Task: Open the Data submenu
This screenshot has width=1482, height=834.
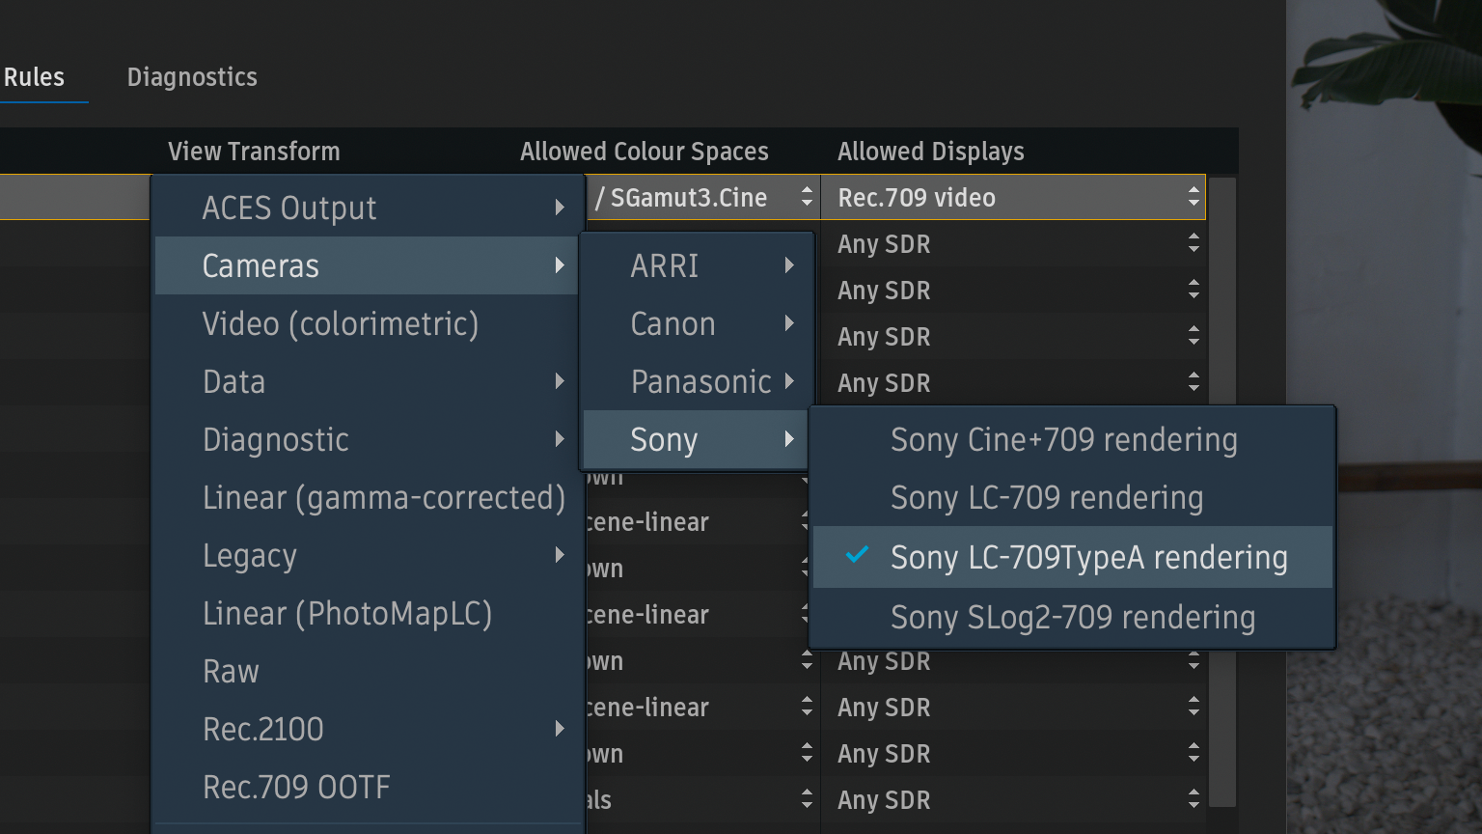Action: (x=367, y=381)
